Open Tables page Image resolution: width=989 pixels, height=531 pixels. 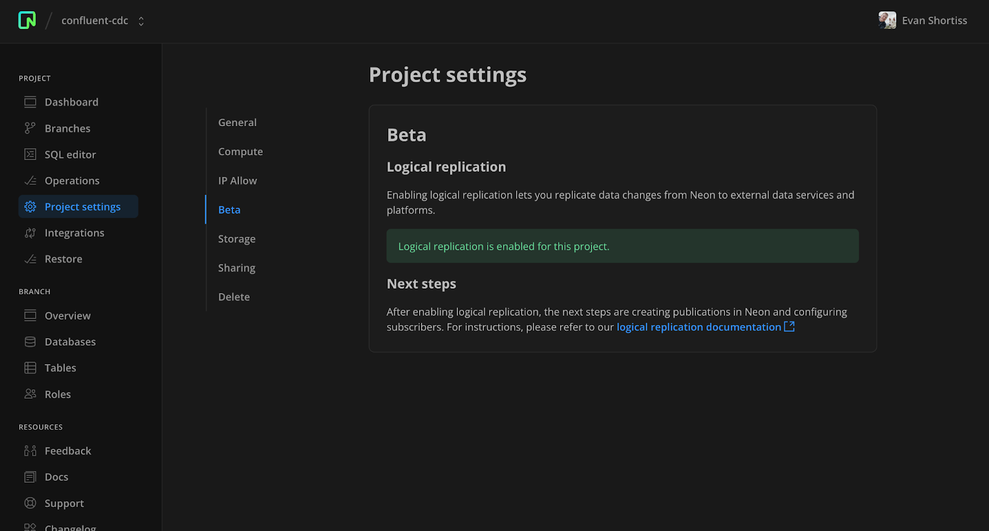(x=60, y=368)
